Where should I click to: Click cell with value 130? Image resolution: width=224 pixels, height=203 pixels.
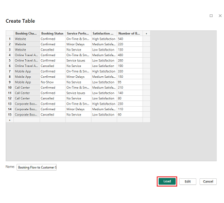130,49
